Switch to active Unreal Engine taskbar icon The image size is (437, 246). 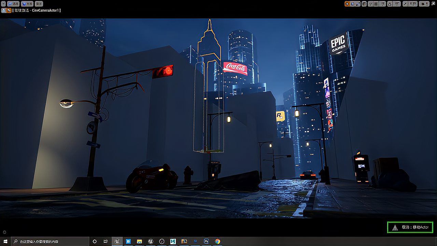click(117, 241)
